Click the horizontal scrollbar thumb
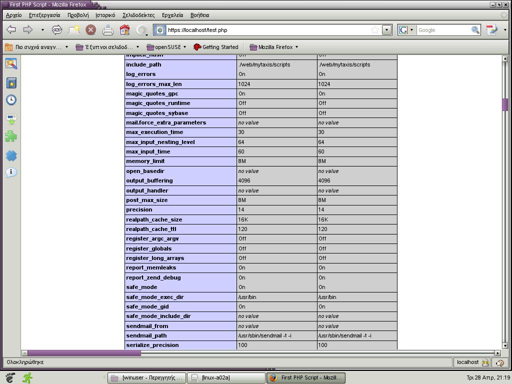The width and height of the screenshot is (512, 384). point(84,353)
